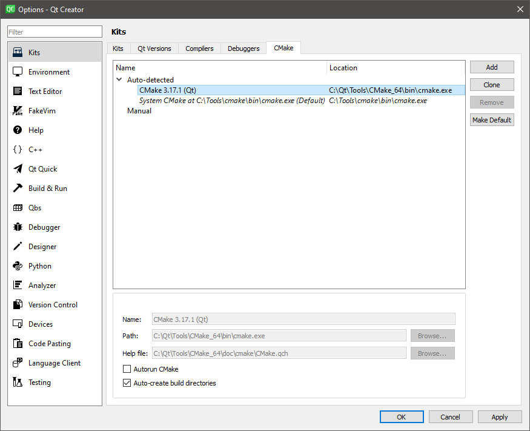Click inside the Filter field
This screenshot has height=431, width=530.
coord(54,31)
